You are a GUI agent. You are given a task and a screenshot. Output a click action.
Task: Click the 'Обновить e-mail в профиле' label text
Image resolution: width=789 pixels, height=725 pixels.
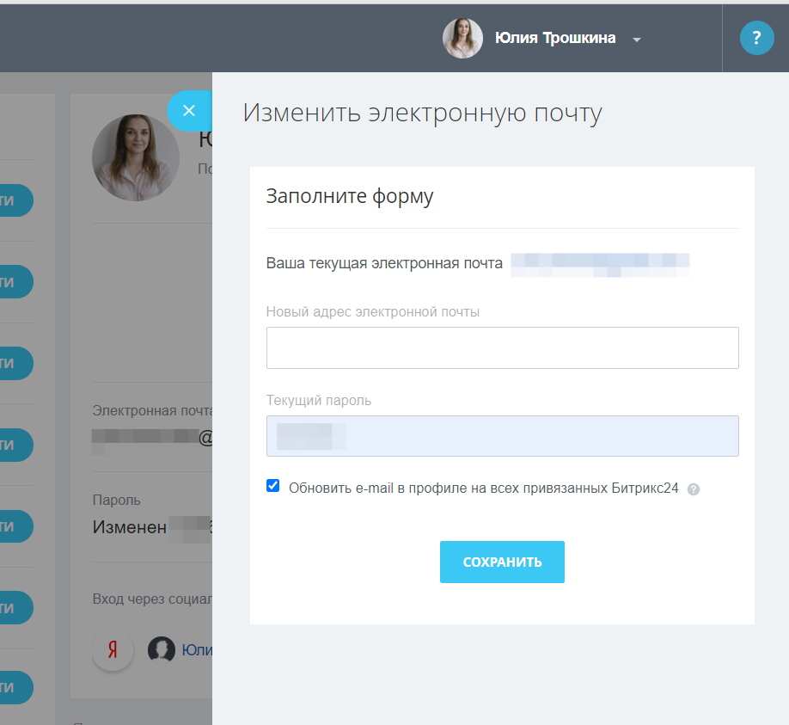[x=483, y=488]
